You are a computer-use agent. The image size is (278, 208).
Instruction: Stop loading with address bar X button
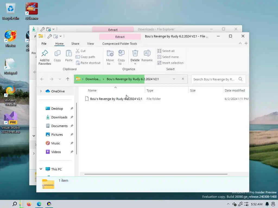click(183, 79)
